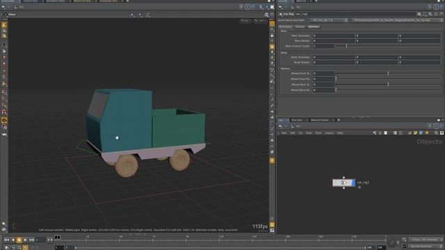Click highlighted stop button in playbar
This screenshot has height=250, width=445.
(19, 240)
